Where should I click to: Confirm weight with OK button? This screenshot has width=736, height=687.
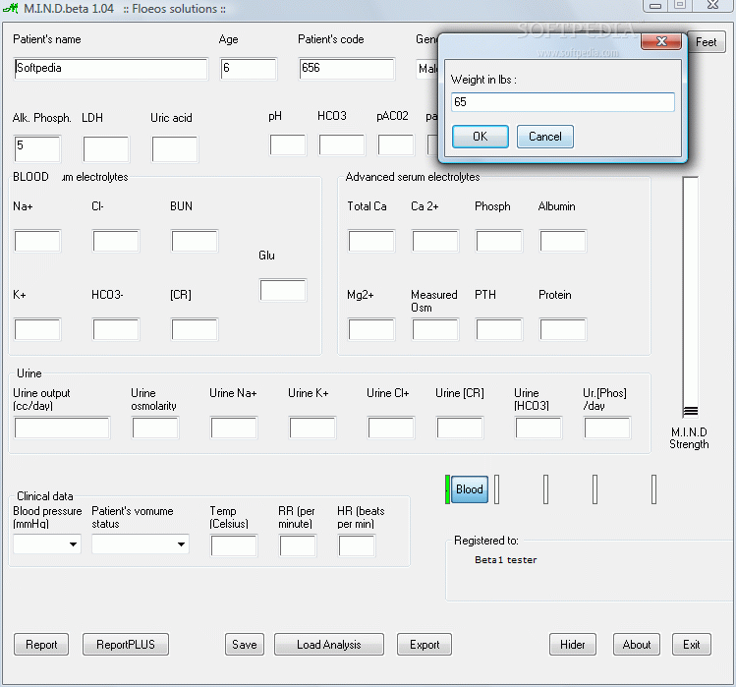(480, 137)
